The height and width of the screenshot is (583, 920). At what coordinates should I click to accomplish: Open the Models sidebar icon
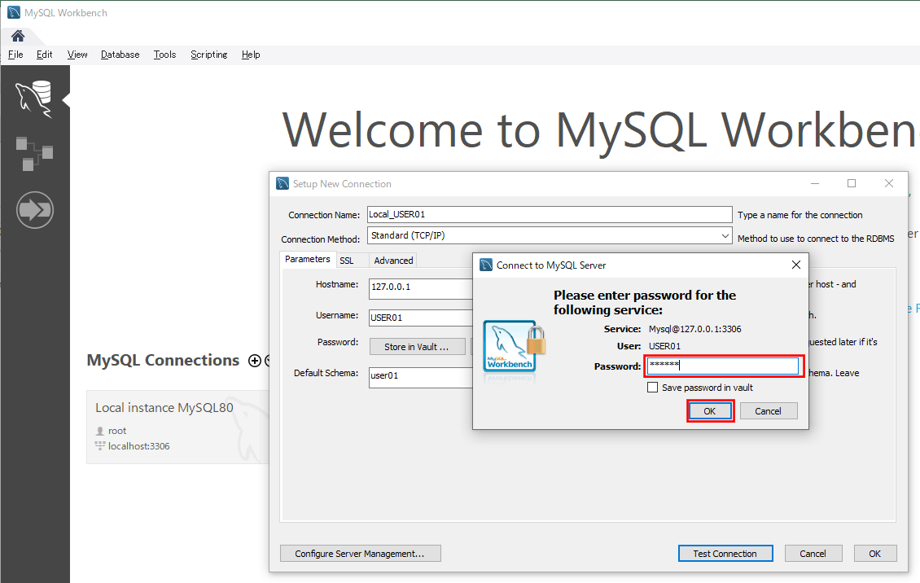(34, 153)
